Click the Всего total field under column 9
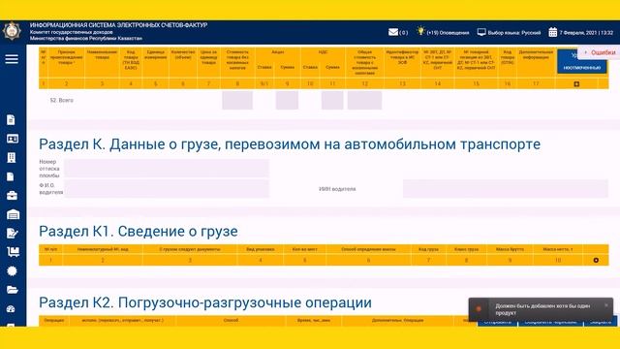Viewport: 620px width, 349px height. tap(287, 100)
